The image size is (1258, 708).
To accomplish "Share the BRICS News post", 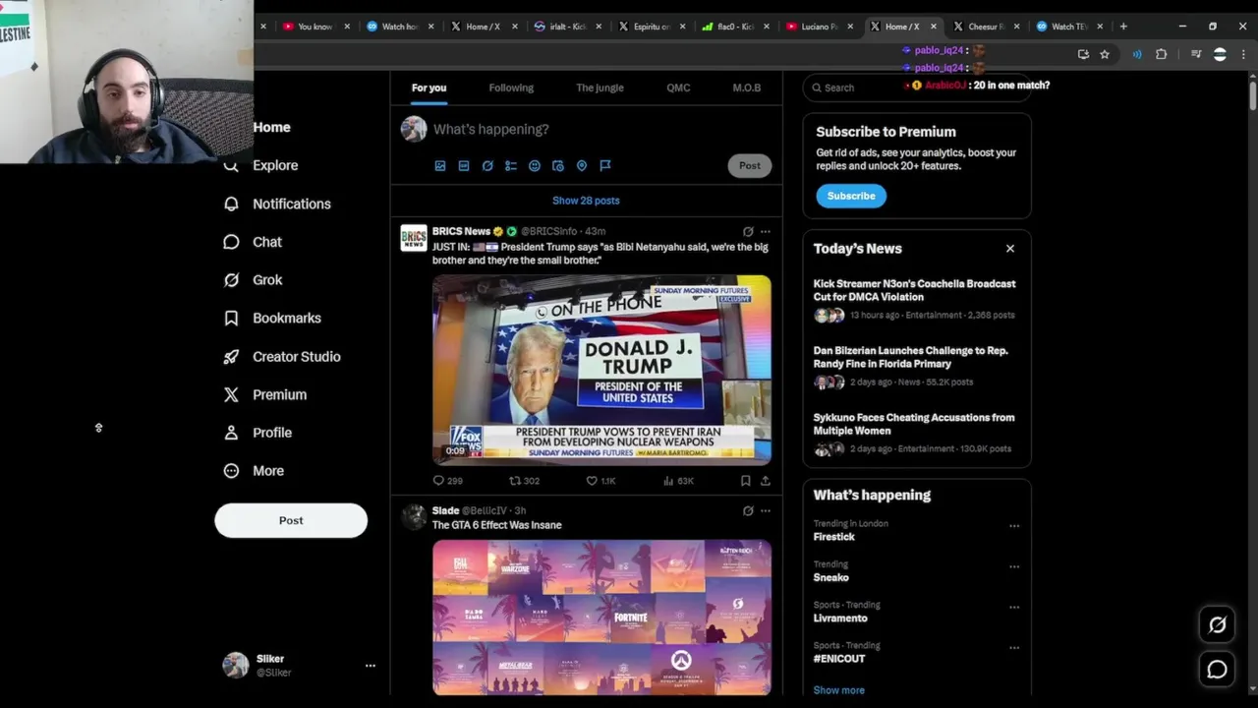I will [x=766, y=481].
